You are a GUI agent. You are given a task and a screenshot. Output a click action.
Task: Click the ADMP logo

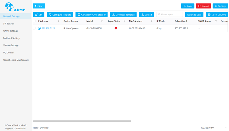15,7
